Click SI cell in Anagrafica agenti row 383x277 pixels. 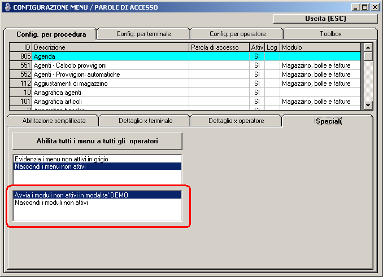pyautogui.click(x=257, y=93)
